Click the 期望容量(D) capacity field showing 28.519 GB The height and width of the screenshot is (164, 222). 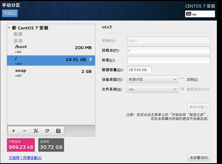point(139,70)
